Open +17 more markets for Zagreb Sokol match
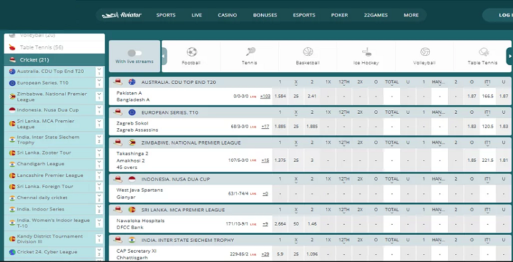 tap(265, 127)
